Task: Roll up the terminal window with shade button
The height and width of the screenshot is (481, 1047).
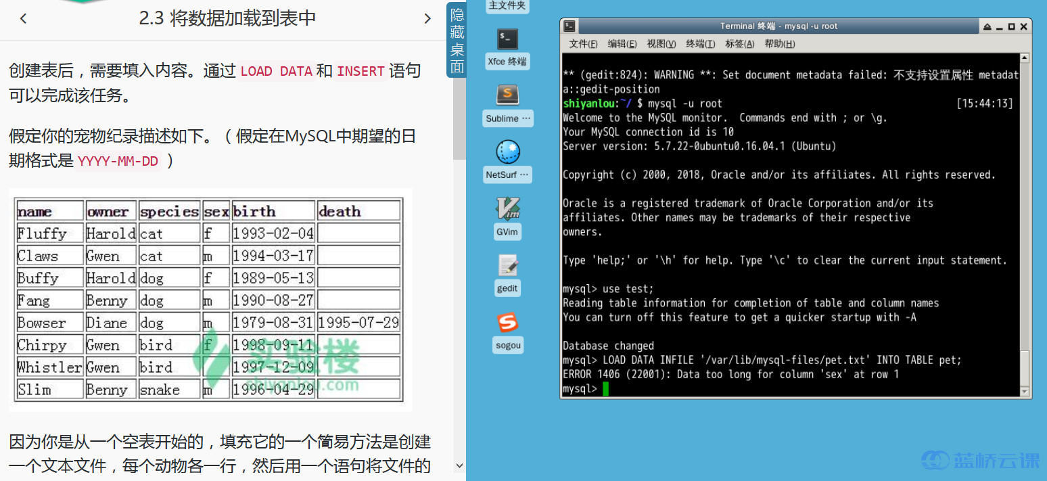Action: pos(987,26)
